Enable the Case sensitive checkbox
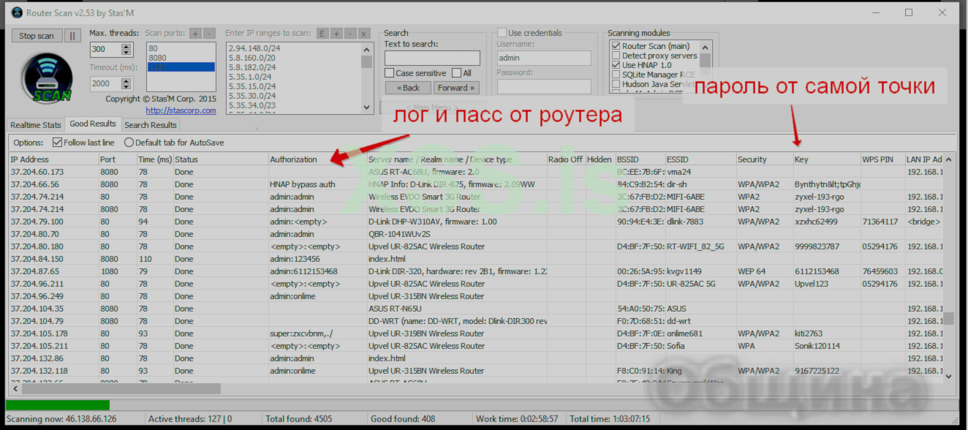This screenshot has width=968, height=430. [x=389, y=73]
